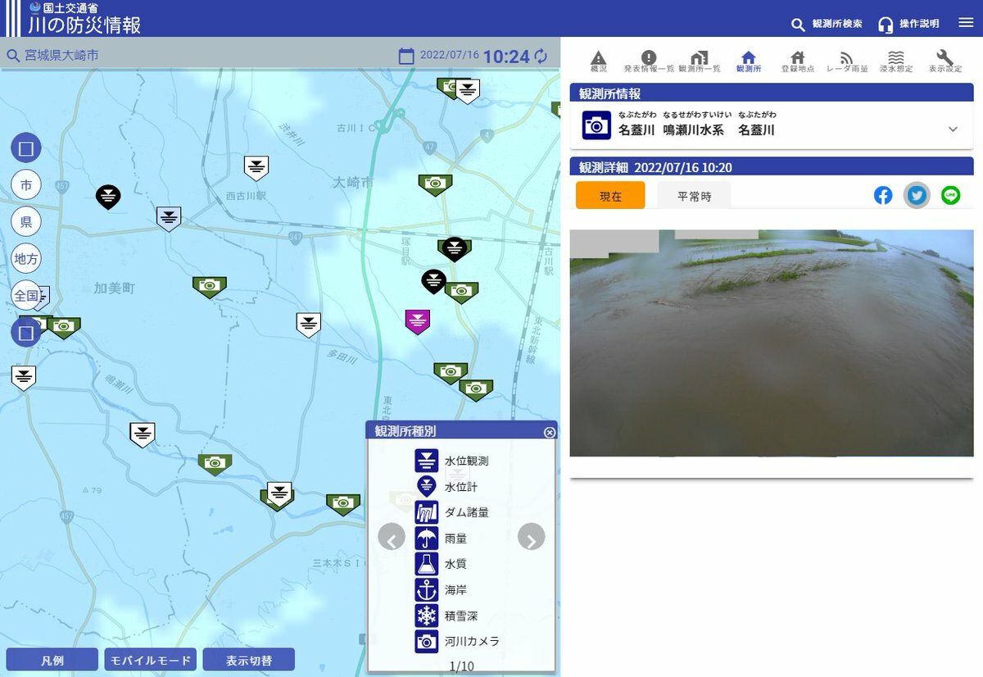Show the レーダ雨量 radar rainfall tab
Viewport: 983px width, 677px height.
click(x=847, y=61)
